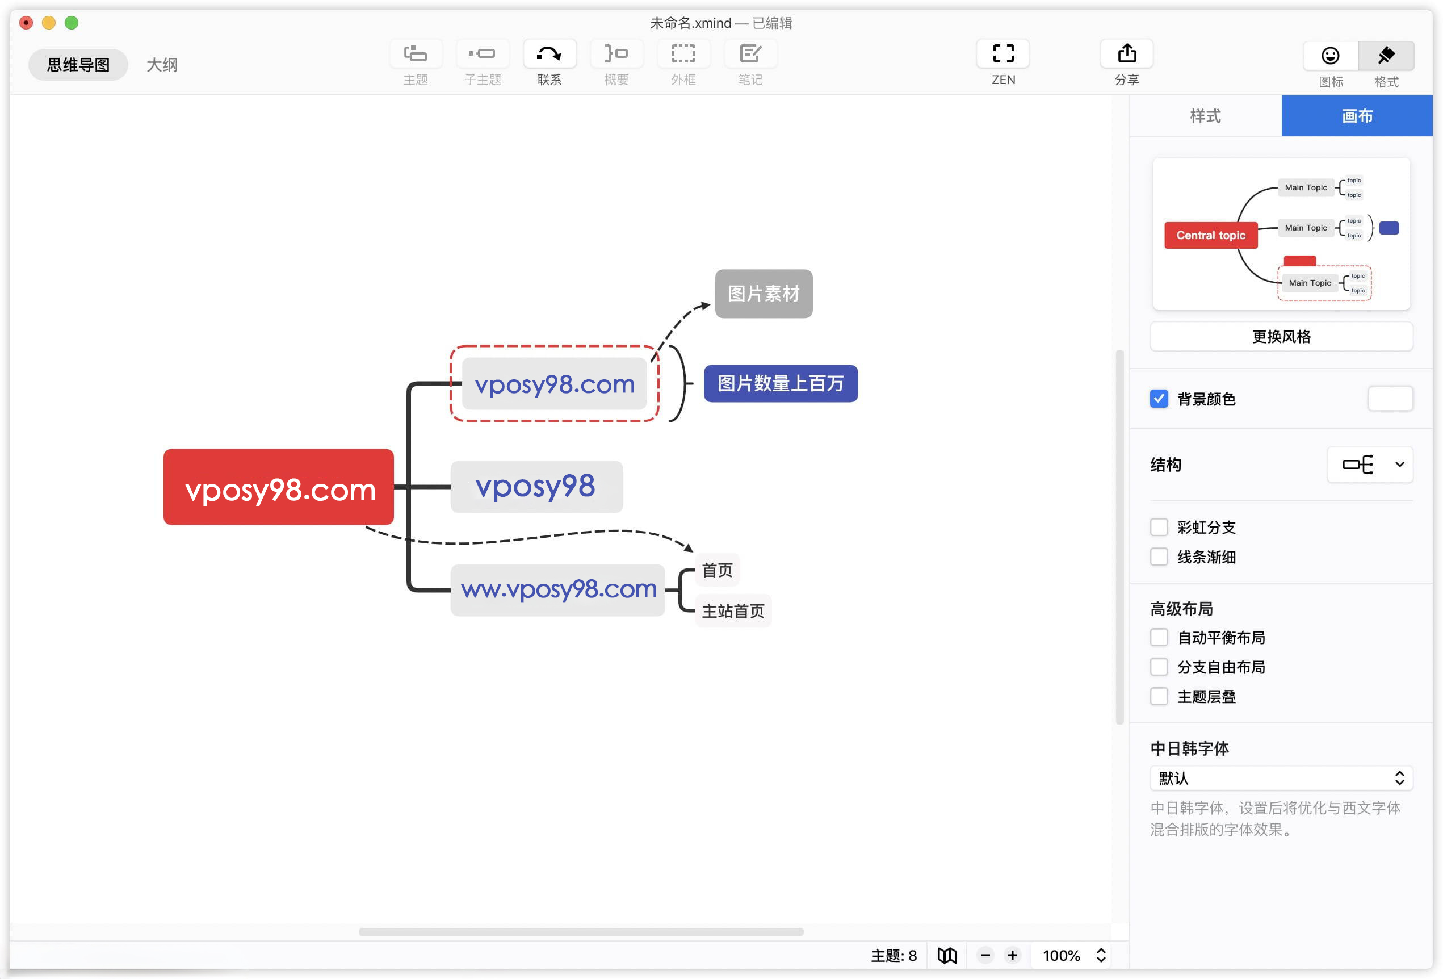This screenshot has width=1443, height=979.
Task: Click the zoom out minus button
Action: (985, 955)
